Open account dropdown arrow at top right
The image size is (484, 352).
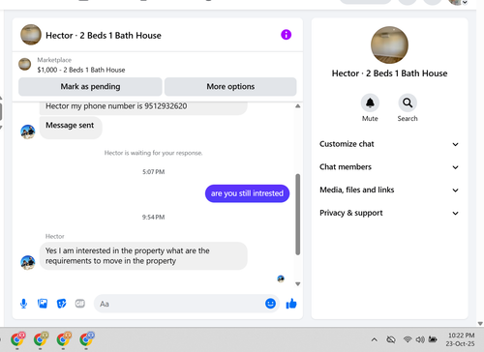click(x=465, y=2)
